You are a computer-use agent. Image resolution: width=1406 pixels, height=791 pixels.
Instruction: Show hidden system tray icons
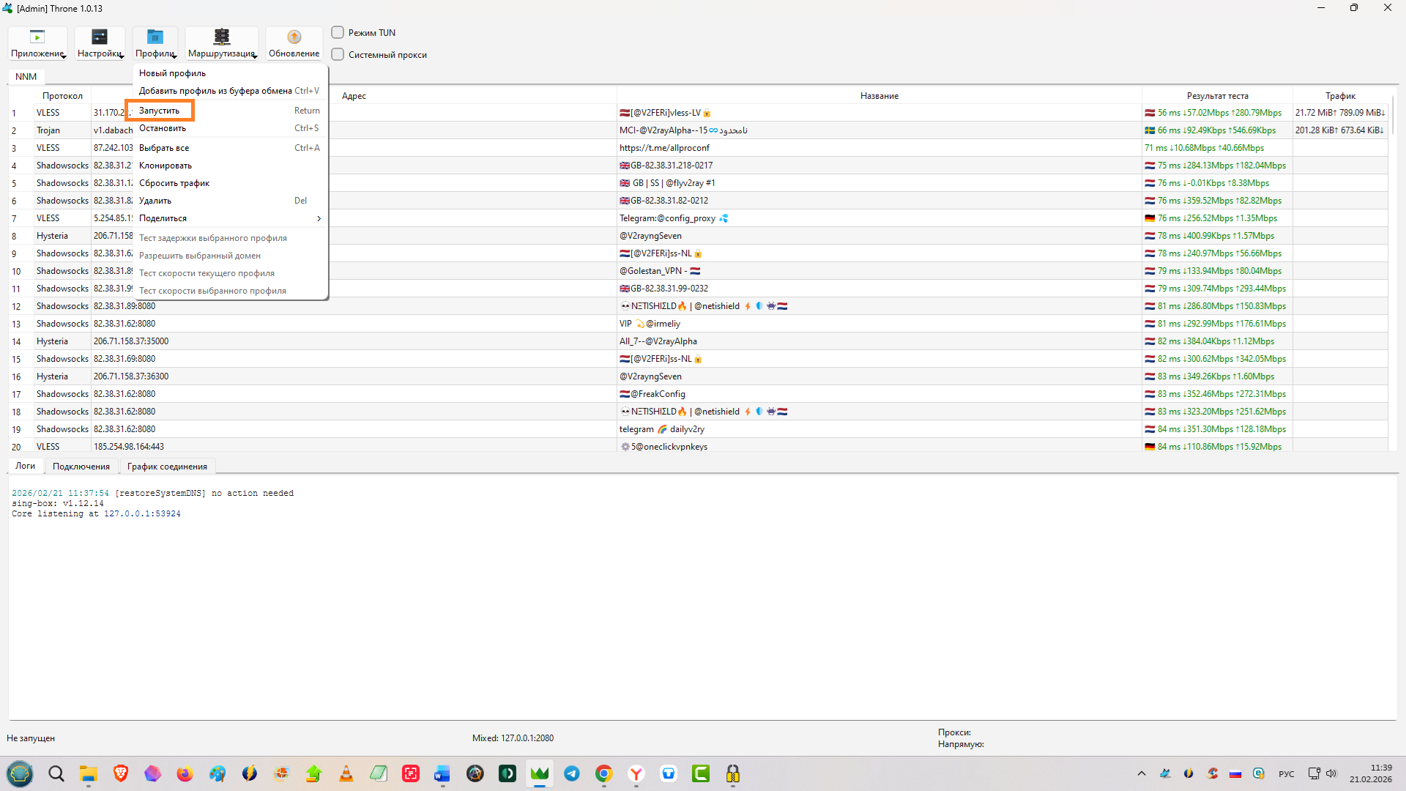coord(1141,773)
